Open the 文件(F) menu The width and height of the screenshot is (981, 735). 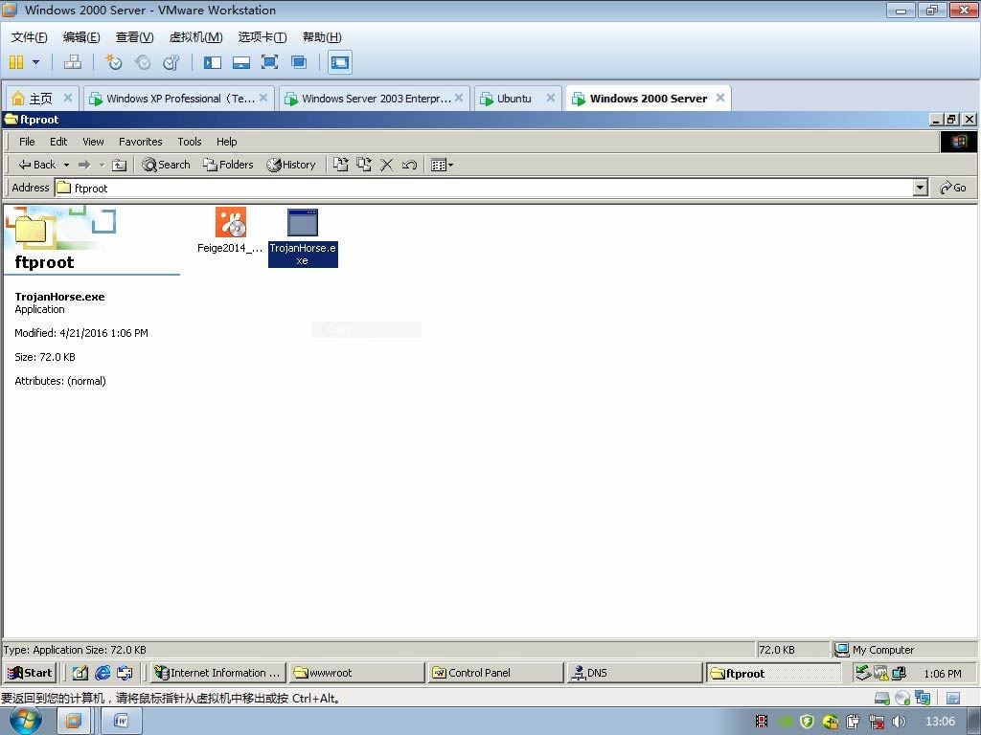pos(29,37)
